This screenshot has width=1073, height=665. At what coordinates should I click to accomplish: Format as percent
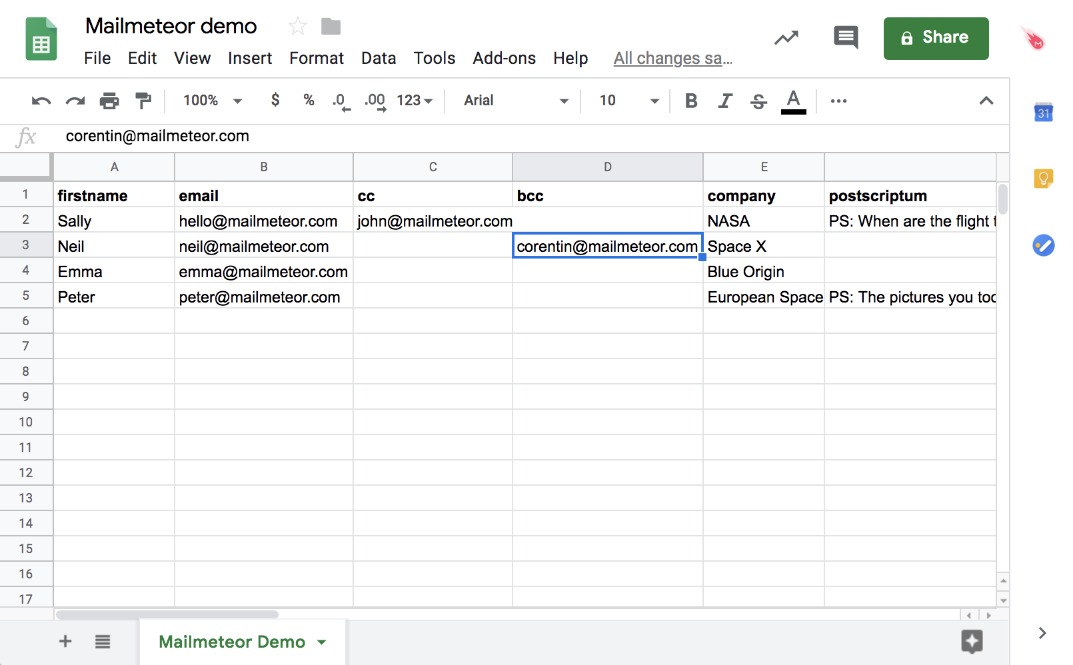pos(309,100)
